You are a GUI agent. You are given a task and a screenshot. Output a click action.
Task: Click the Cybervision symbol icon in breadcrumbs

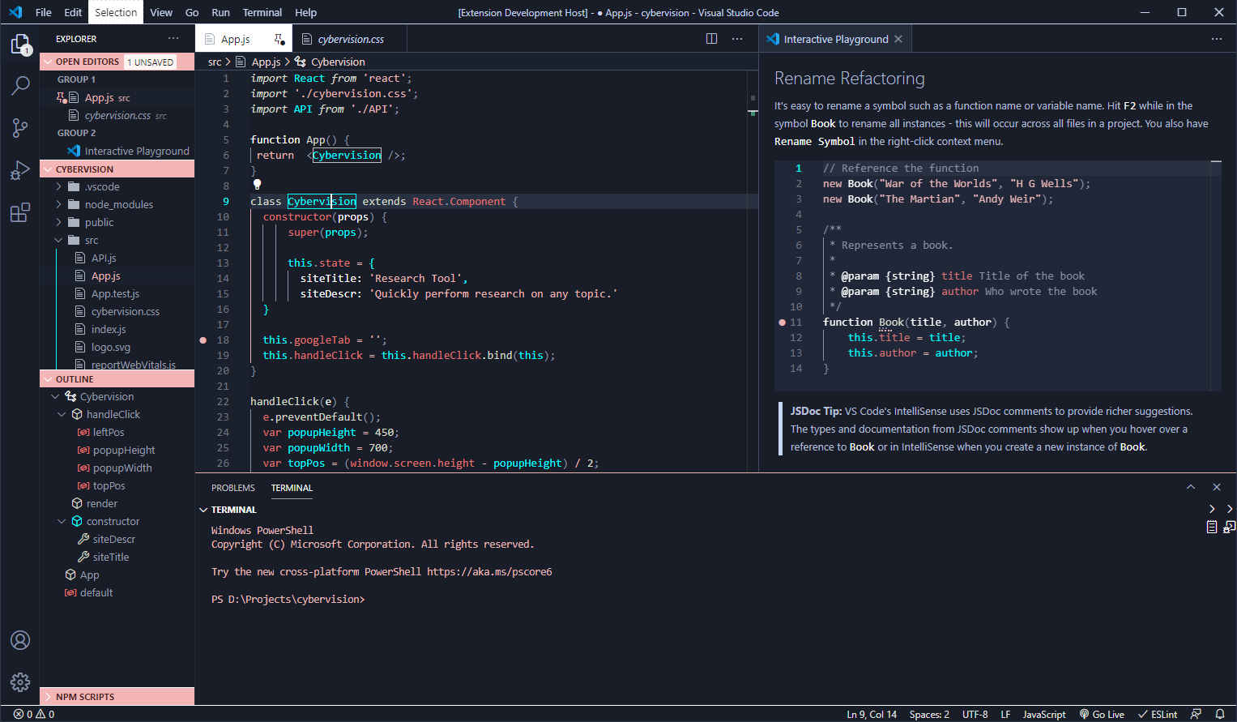pos(301,62)
